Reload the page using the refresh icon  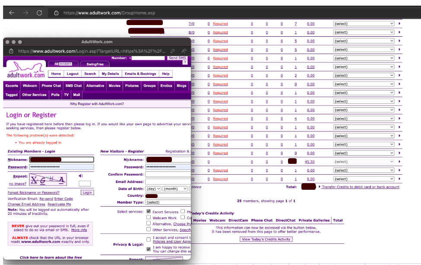point(39,13)
